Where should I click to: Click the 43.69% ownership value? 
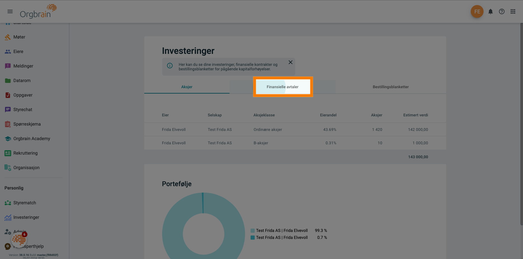click(330, 129)
